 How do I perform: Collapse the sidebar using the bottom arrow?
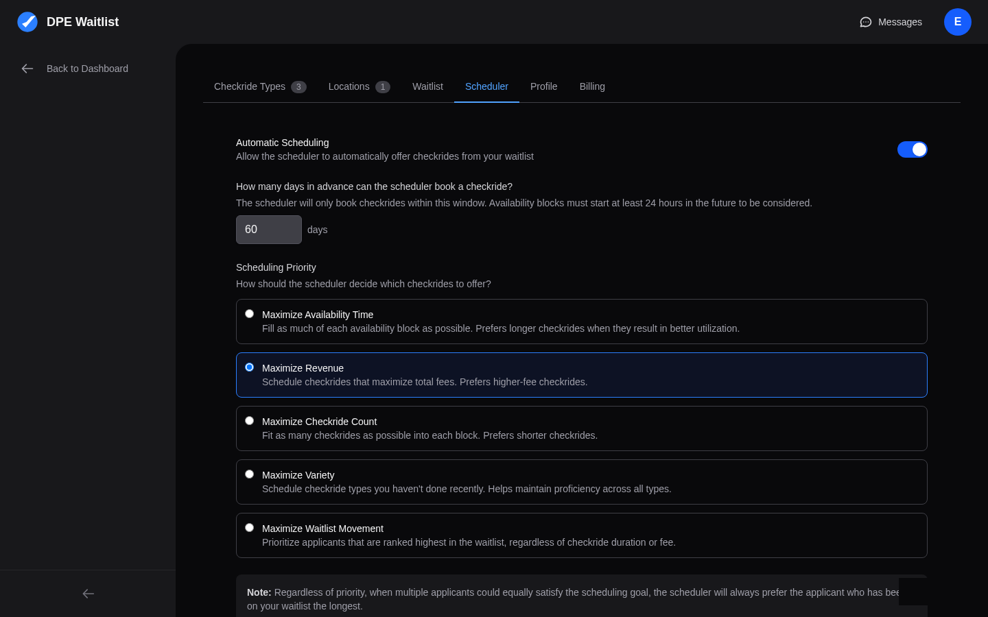point(88,594)
